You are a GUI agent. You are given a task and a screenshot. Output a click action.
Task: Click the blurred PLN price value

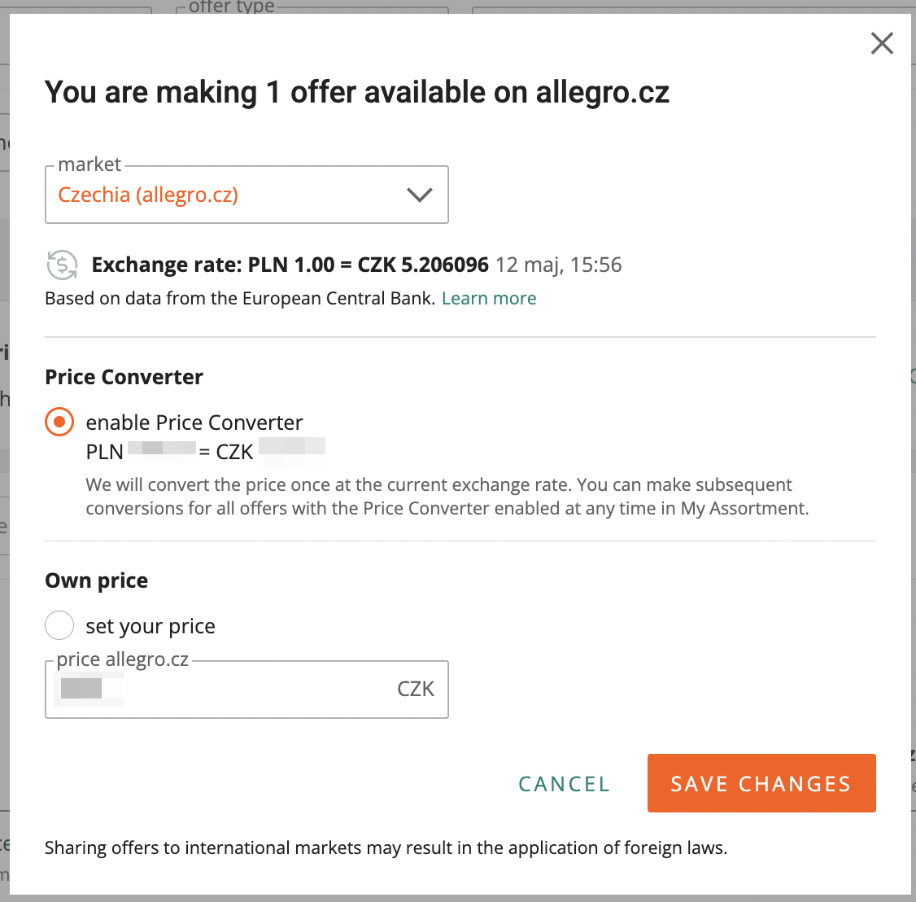click(162, 449)
